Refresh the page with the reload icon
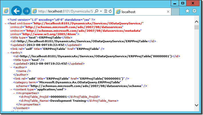Image resolution: width=203 pixels, height=115 pixels. coord(110,11)
